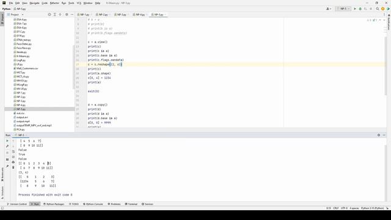Open Terminal tool window
The height and width of the screenshot is (220, 391).
point(131,204)
